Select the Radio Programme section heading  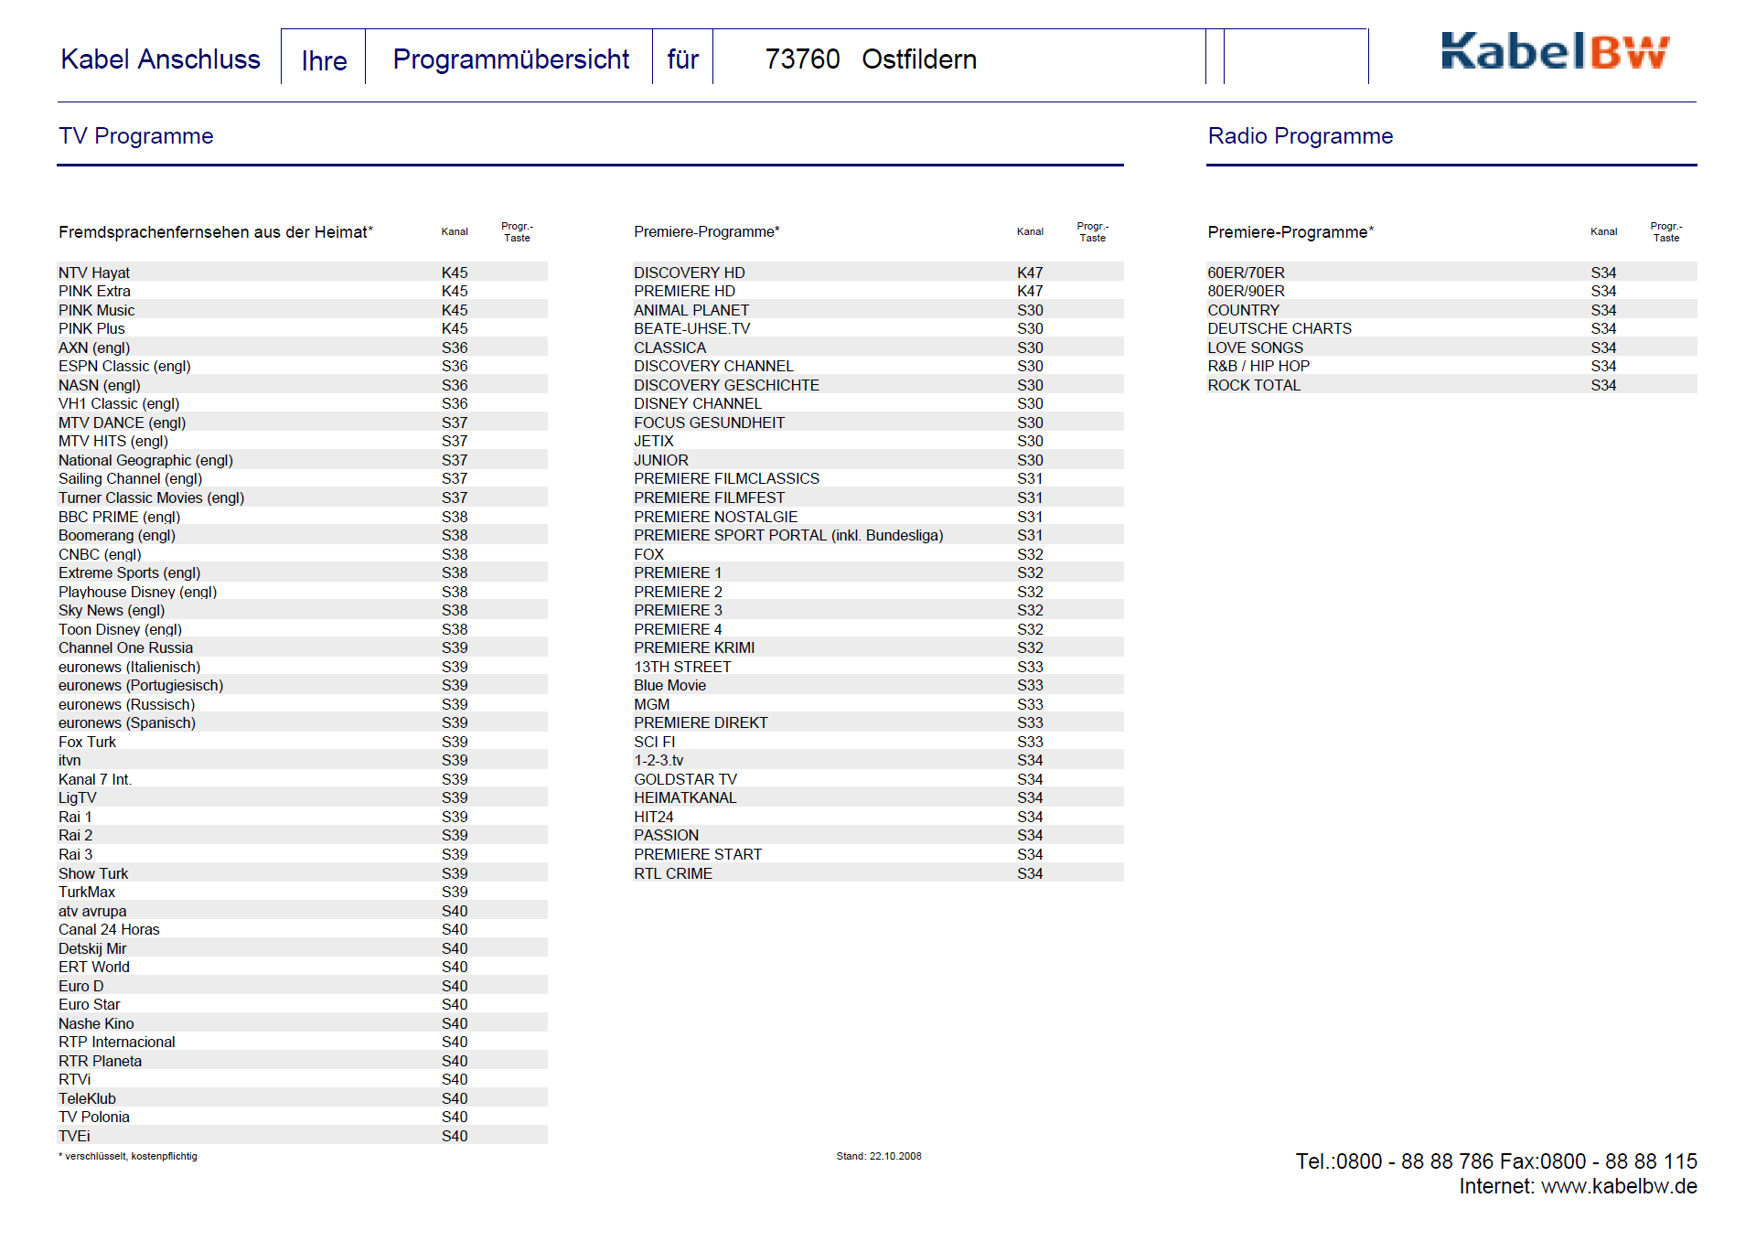[1300, 136]
